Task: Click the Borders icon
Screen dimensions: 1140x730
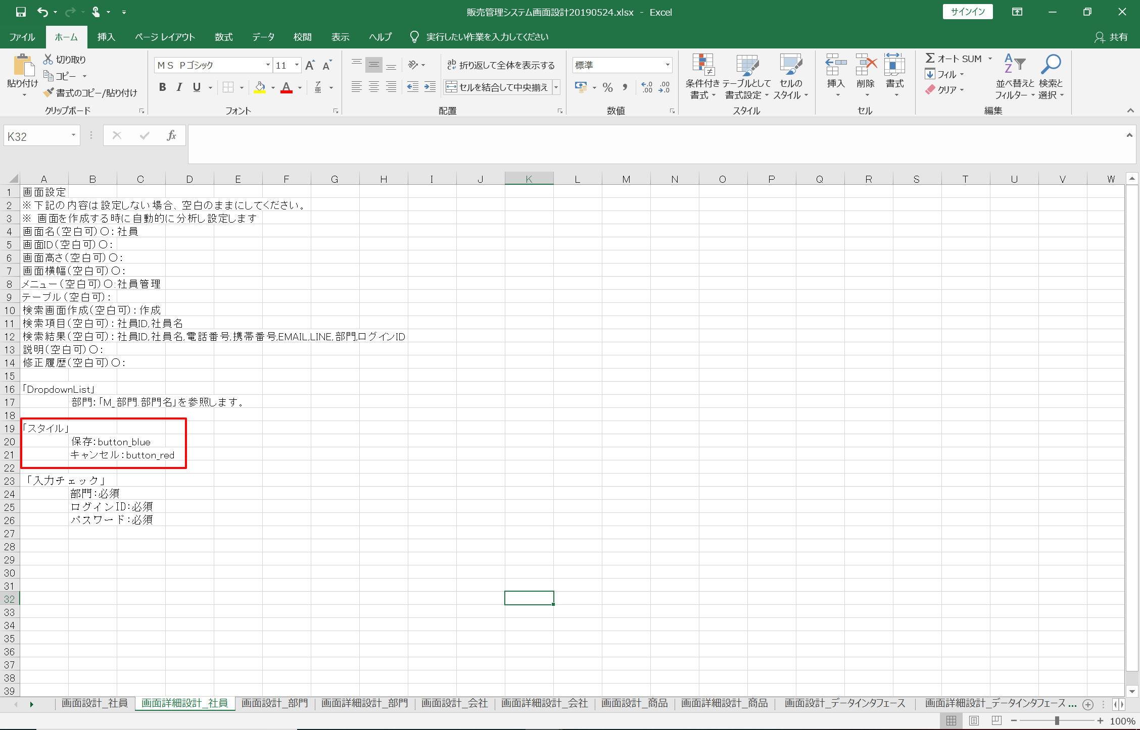Action: [228, 87]
